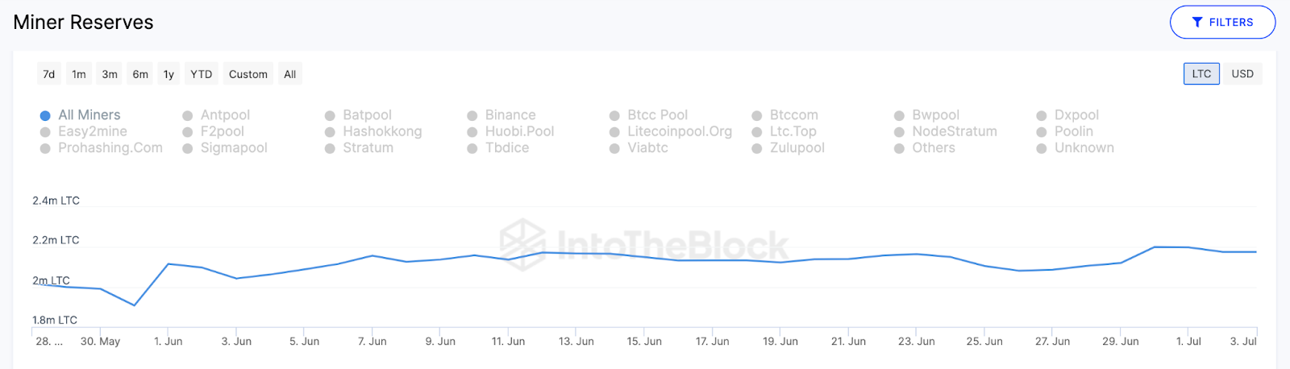Enable the Viabtc legend dot
Screen dimensions: 1290x369
coord(614,148)
